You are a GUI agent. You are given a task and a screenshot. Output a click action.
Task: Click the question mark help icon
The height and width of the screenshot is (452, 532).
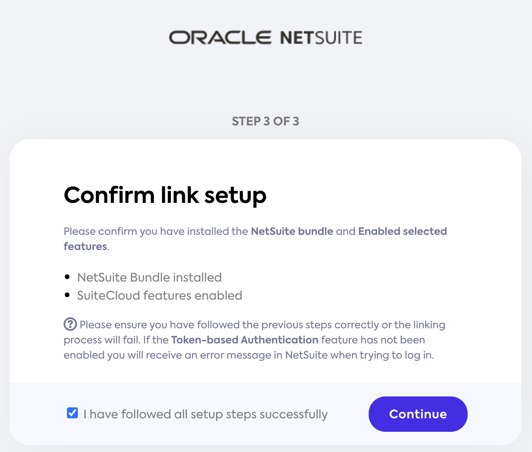point(70,324)
